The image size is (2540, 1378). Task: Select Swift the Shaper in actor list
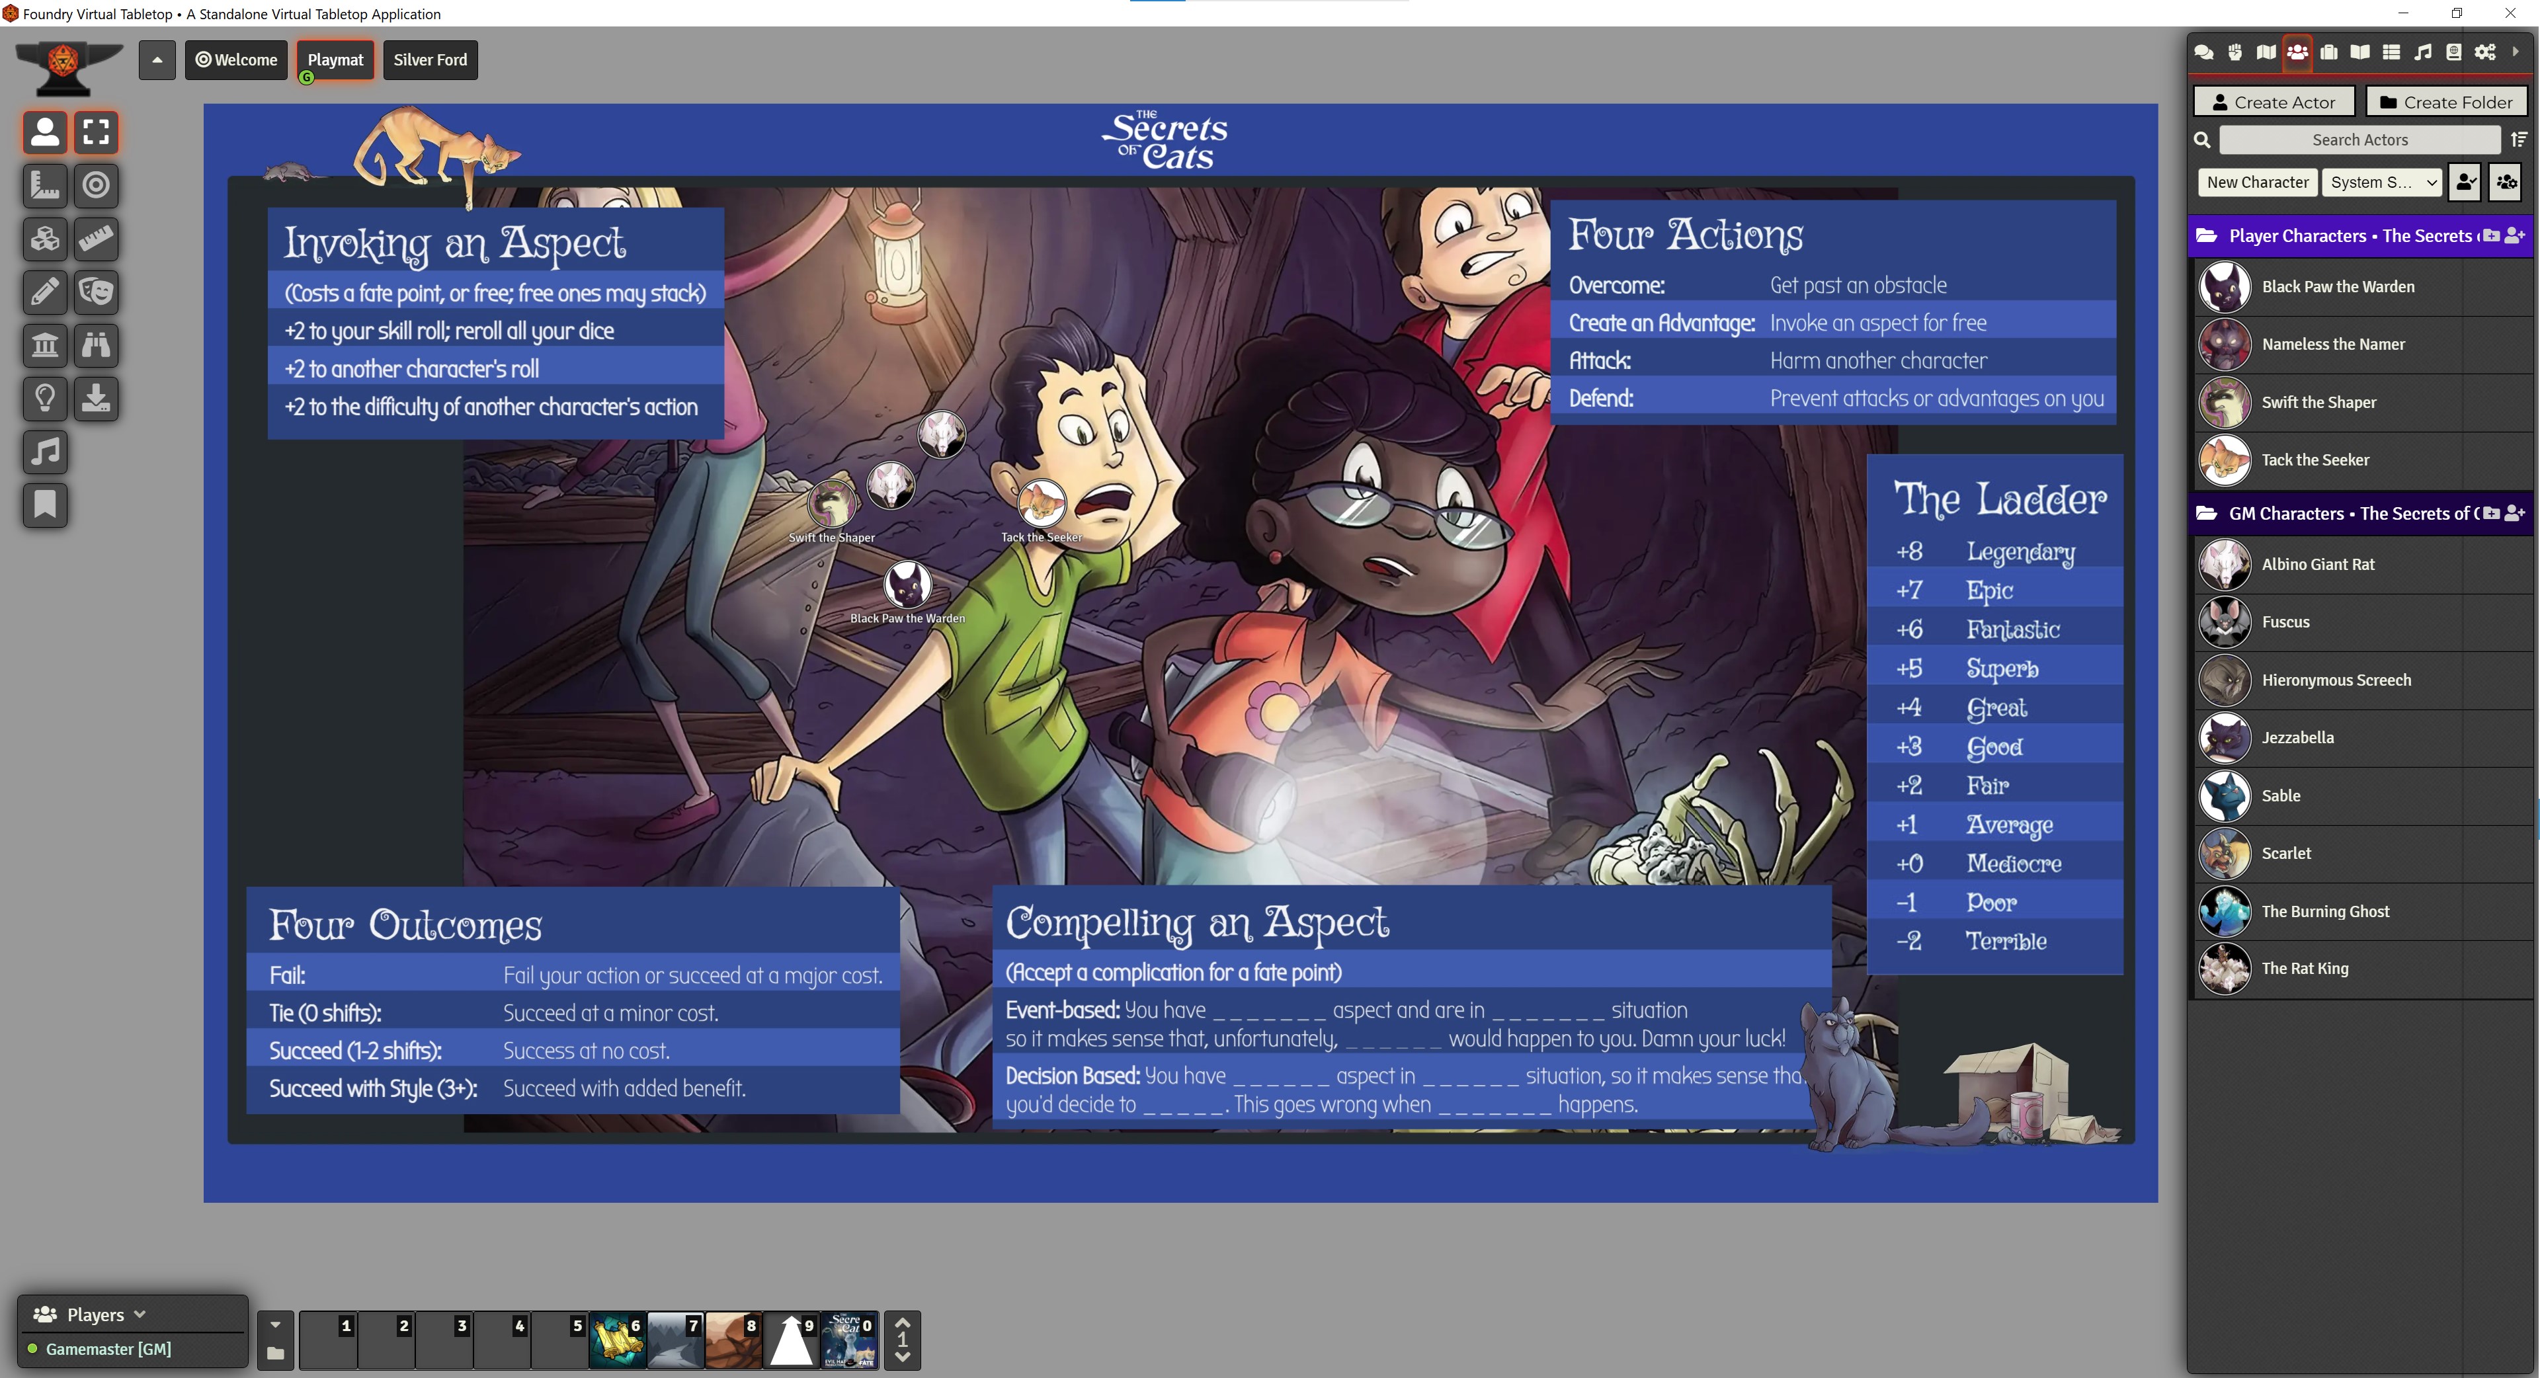2363,402
